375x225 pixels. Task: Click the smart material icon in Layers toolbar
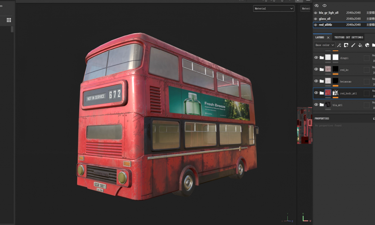click(x=367, y=45)
